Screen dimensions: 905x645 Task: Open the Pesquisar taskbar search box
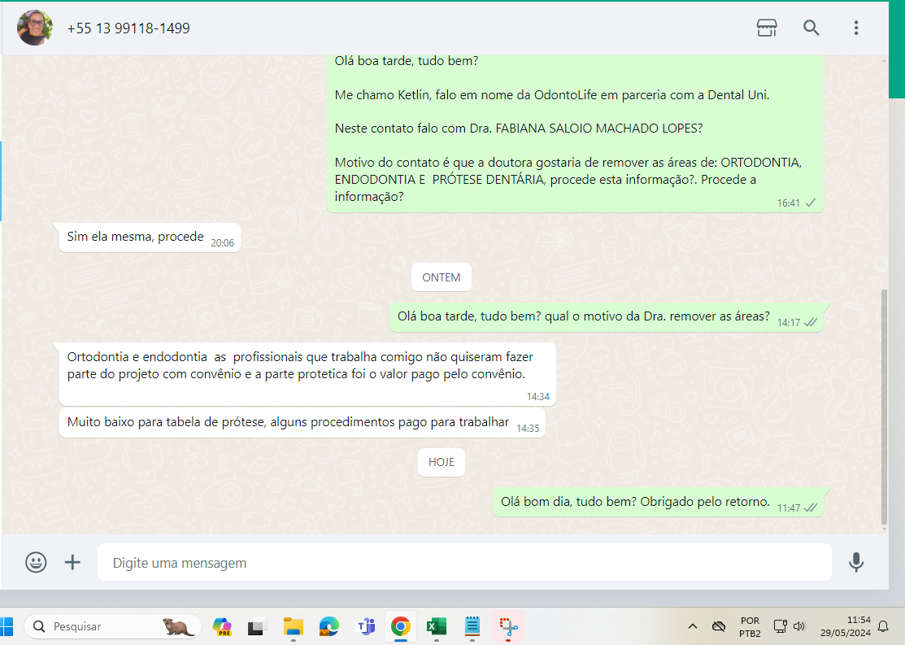(x=112, y=626)
